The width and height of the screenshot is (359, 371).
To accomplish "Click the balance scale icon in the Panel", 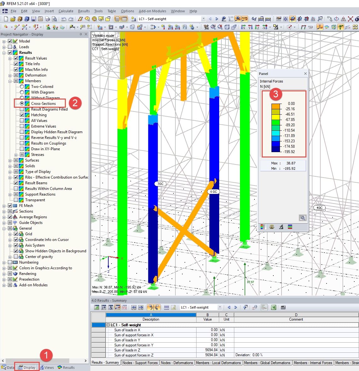I will click(272, 227).
